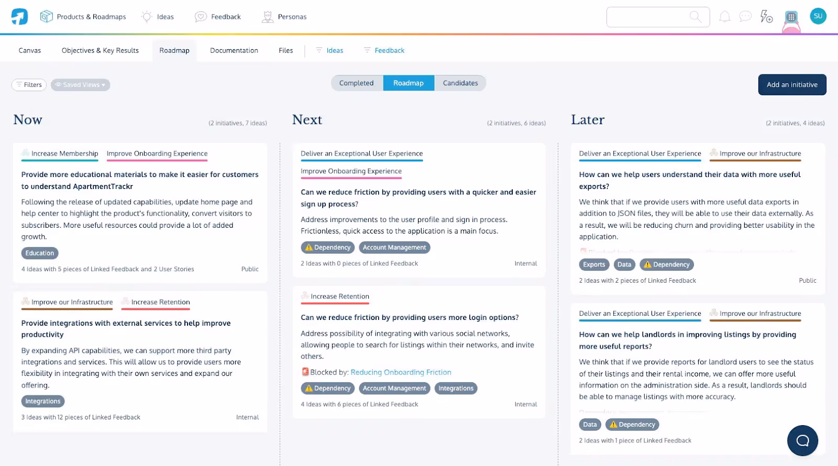Screen dimensions: 838x466
Task: Click the filter icon next to Ideas
Action: pyautogui.click(x=319, y=50)
